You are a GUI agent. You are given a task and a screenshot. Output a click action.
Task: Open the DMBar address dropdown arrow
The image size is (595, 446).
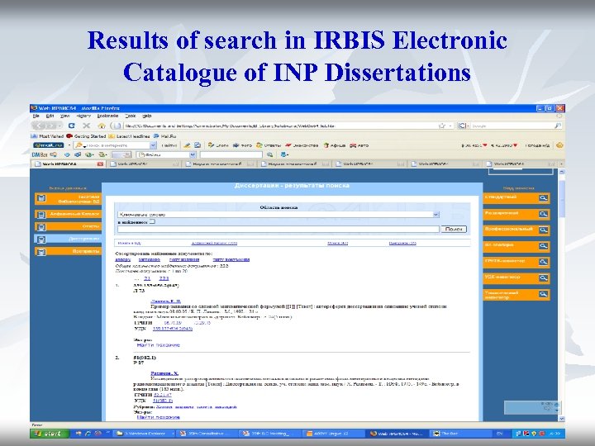(193, 154)
